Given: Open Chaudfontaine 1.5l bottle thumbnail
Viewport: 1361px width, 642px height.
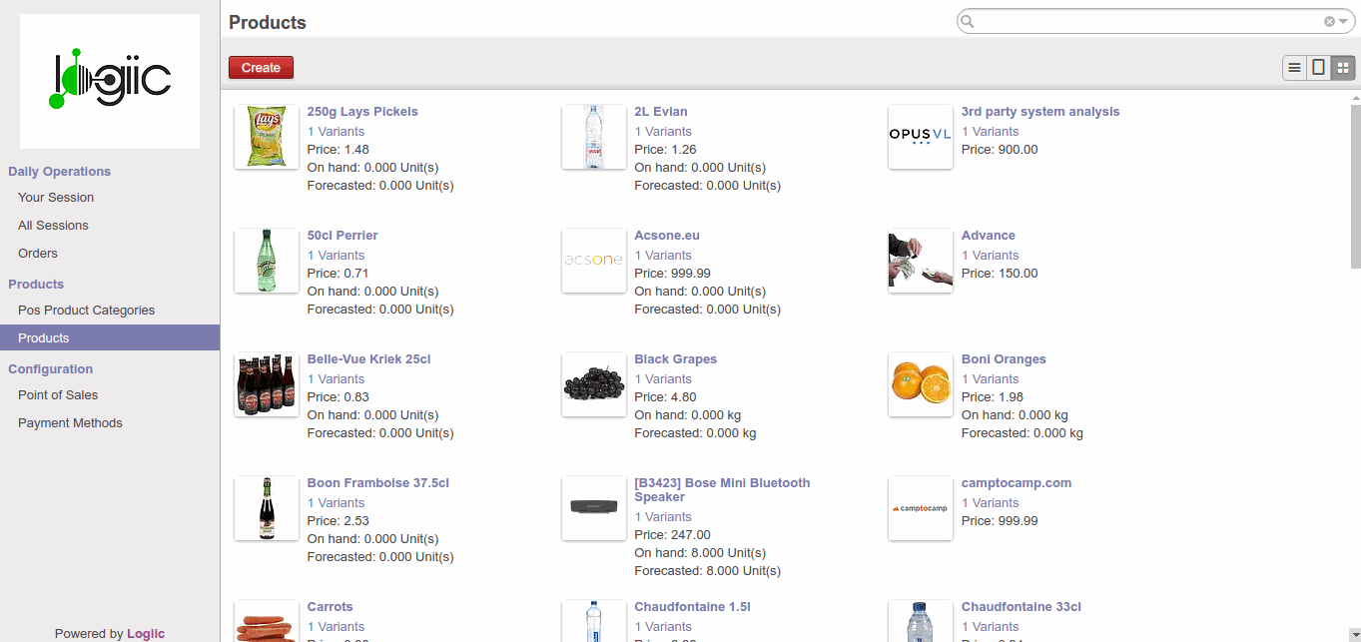Looking at the screenshot, I should [x=594, y=621].
